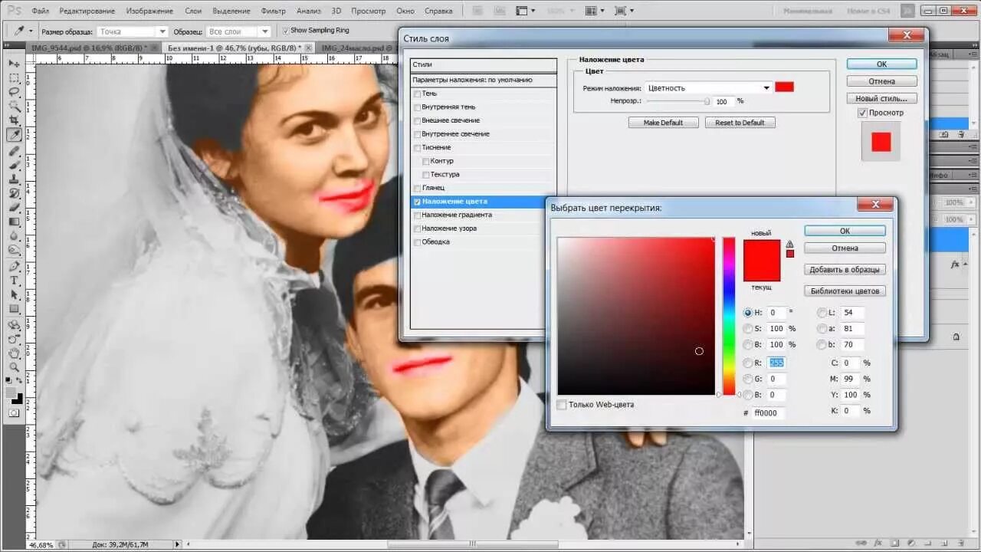This screenshot has height=552, width=981.
Task: Select the Blur tool
Action: [x=14, y=235]
